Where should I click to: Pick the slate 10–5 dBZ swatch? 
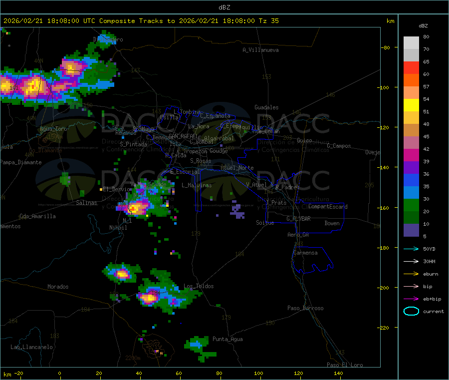[x=411, y=230]
